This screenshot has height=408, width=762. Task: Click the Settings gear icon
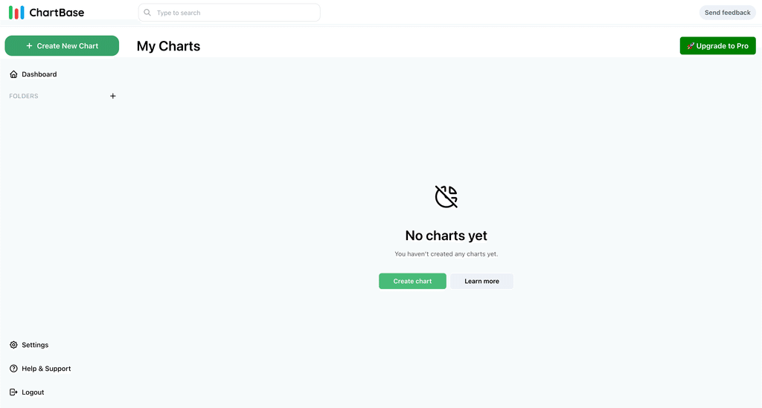[13, 345]
